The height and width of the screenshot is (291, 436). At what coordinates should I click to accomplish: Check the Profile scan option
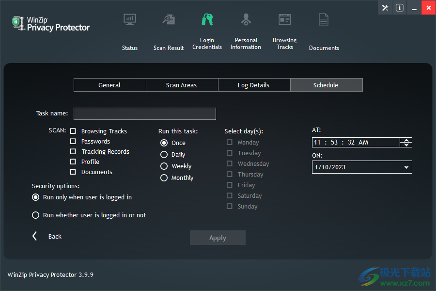[73, 162]
